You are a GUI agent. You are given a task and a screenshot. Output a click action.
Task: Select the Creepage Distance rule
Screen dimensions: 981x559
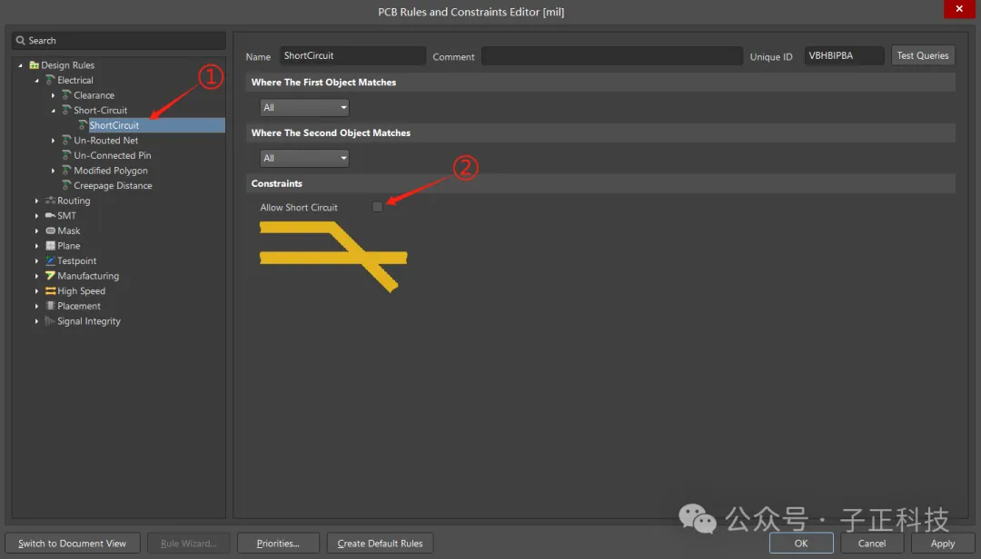(x=113, y=185)
